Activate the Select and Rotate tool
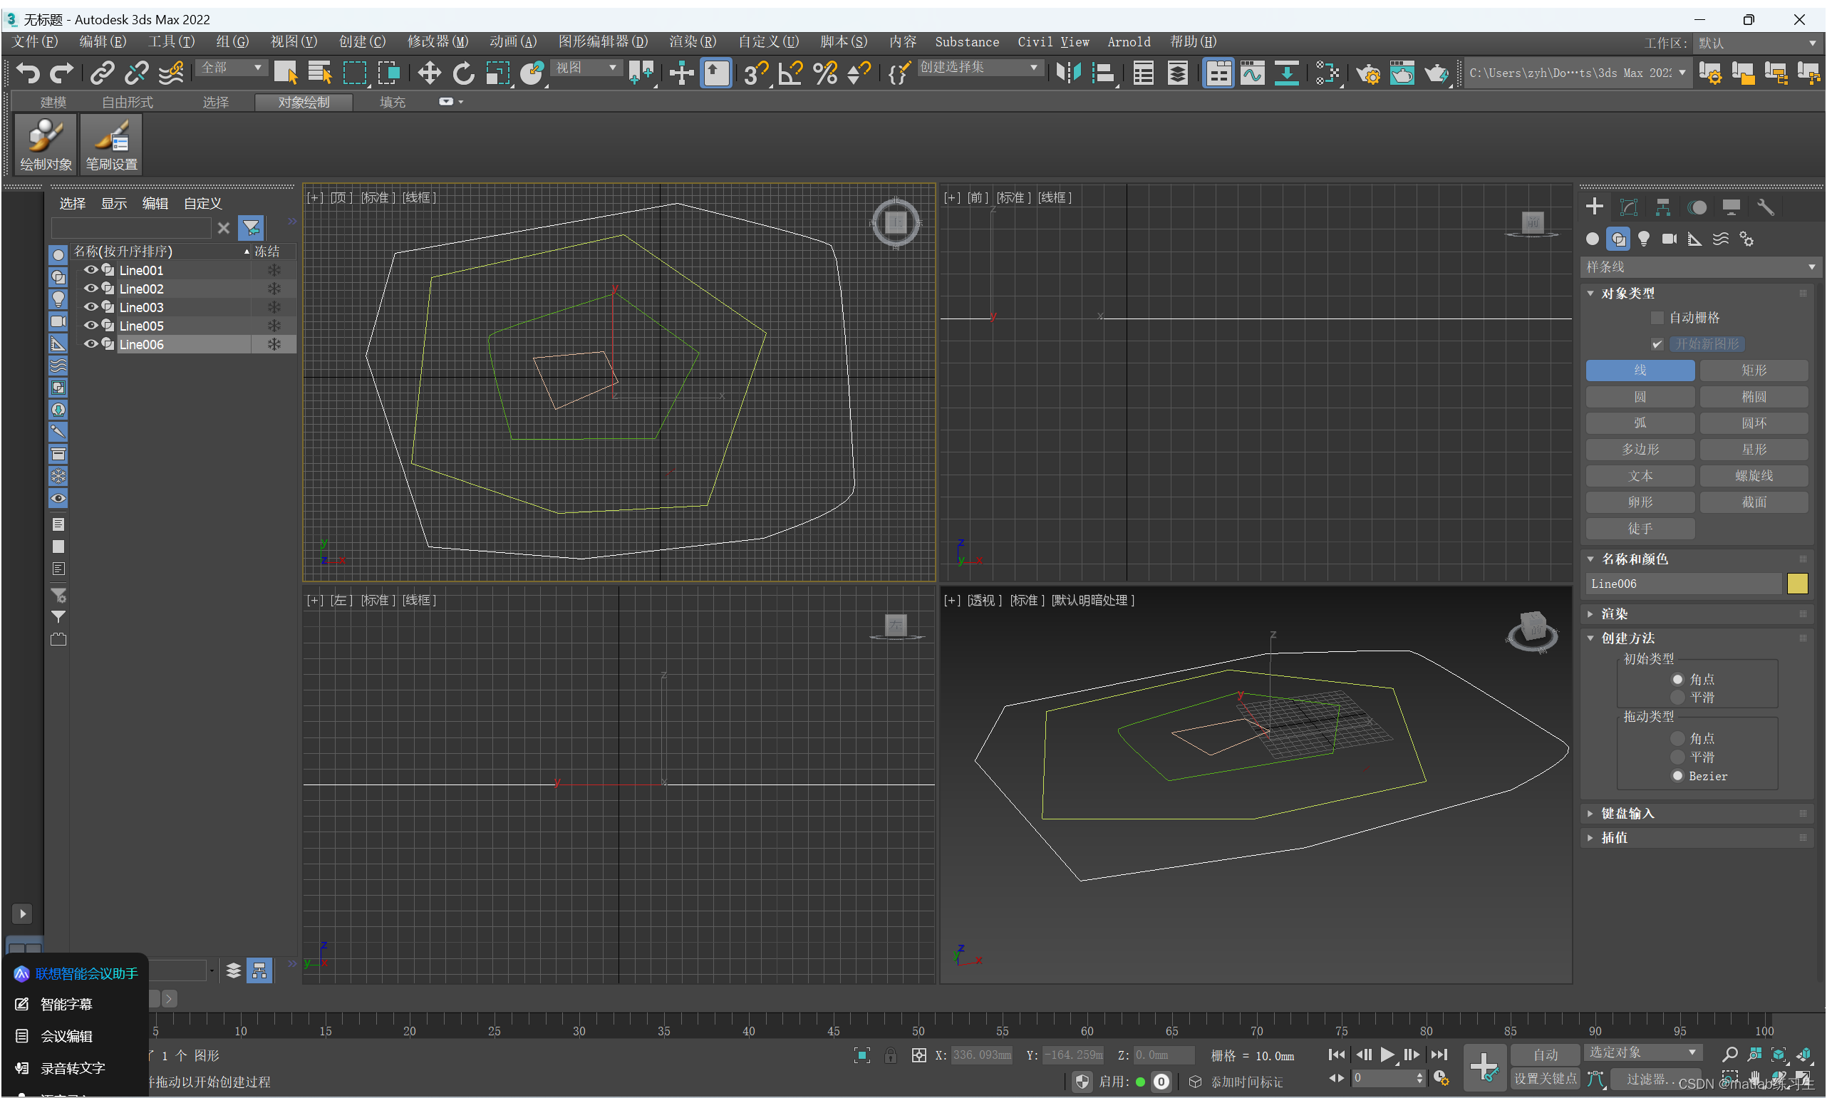This screenshot has width=1827, height=1098. coord(464,73)
